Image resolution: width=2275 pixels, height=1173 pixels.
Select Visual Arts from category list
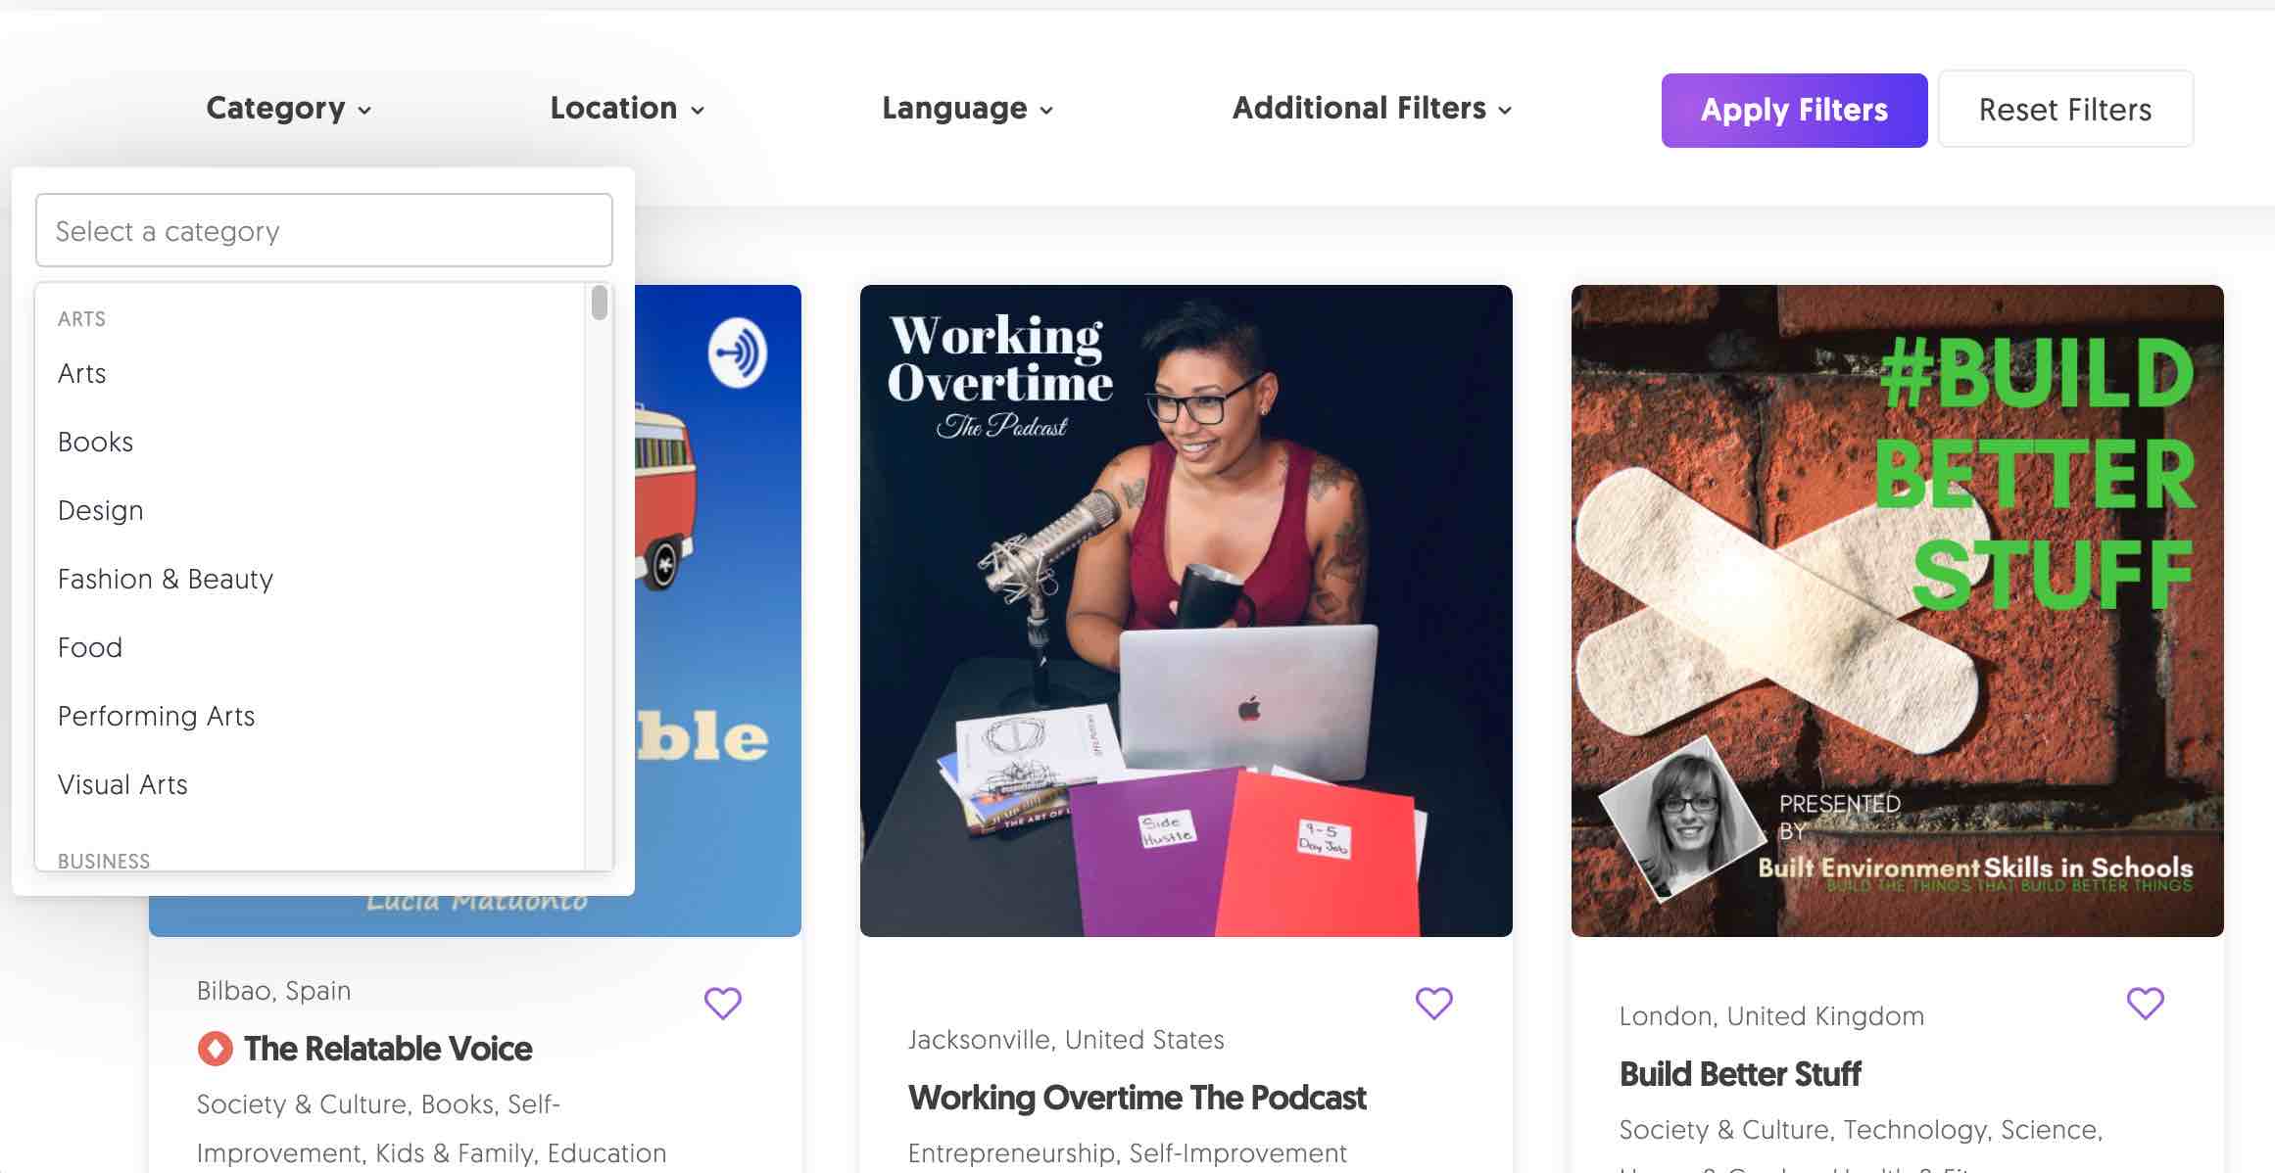tap(121, 782)
